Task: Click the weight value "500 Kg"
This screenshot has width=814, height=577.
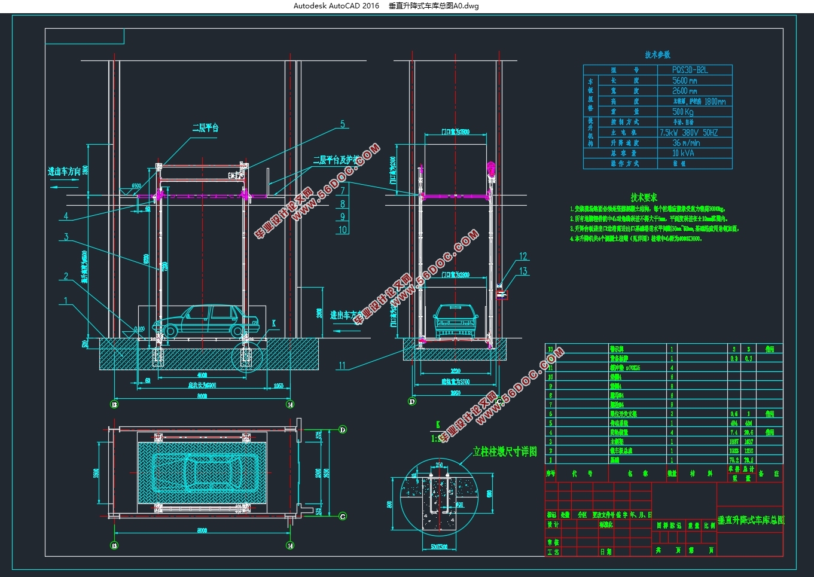Action: 682,112
